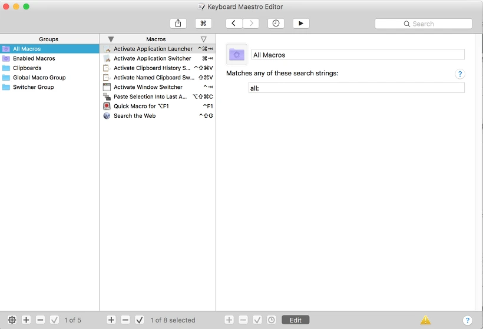Click the Activate Named Clipboard Switcher macro icon
This screenshot has height=329, width=483.
click(107, 77)
